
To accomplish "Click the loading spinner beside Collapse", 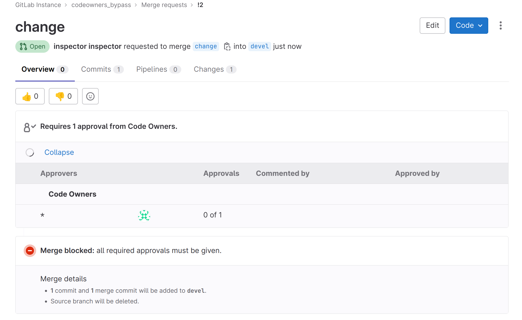I will 30,152.
